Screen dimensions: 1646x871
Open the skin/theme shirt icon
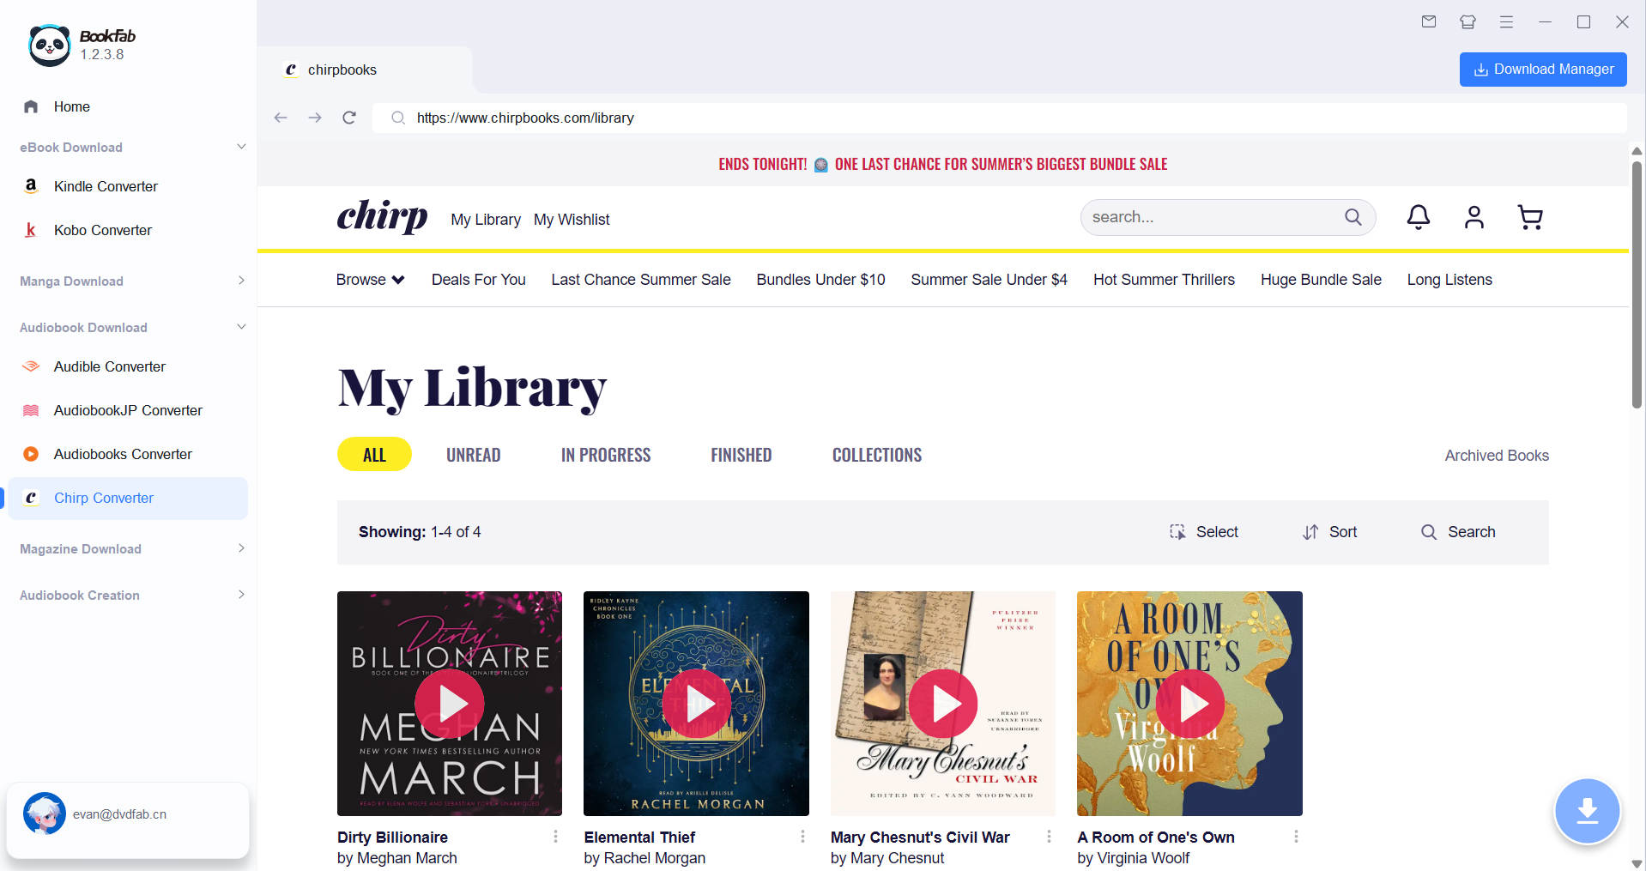1467,21
